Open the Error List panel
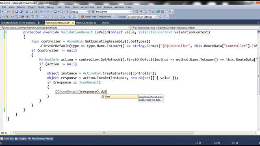Screen dimensions: 260x146 point(7,139)
